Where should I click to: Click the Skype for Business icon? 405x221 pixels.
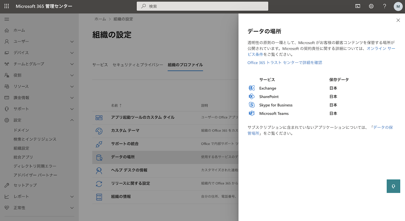point(252,105)
